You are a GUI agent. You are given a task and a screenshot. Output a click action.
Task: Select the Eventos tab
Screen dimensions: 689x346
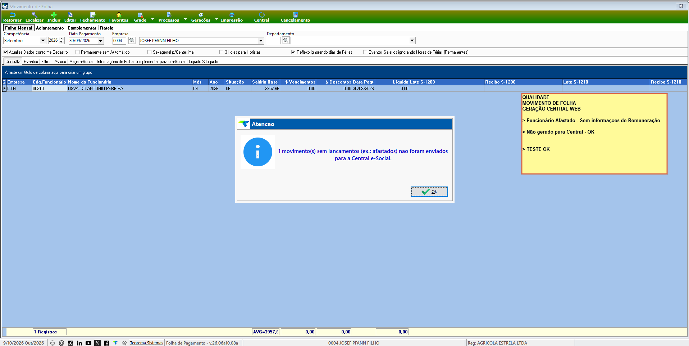(31, 62)
